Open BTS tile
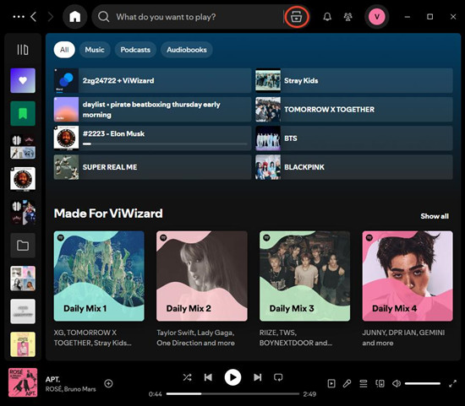This screenshot has width=465, height=406. (x=354, y=138)
